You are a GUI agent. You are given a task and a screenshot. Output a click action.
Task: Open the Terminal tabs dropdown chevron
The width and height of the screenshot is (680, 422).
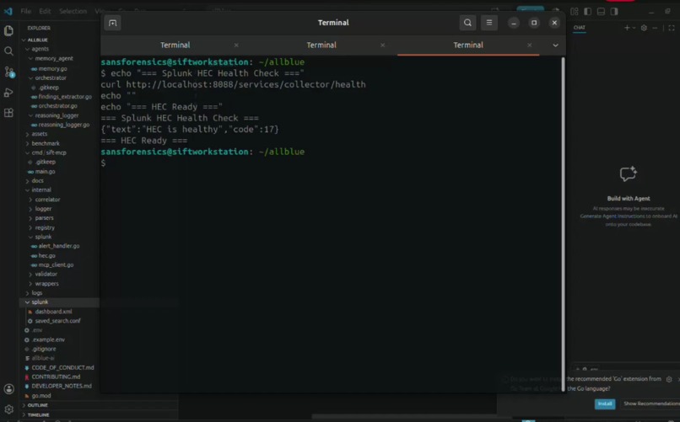pyautogui.click(x=555, y=45)
